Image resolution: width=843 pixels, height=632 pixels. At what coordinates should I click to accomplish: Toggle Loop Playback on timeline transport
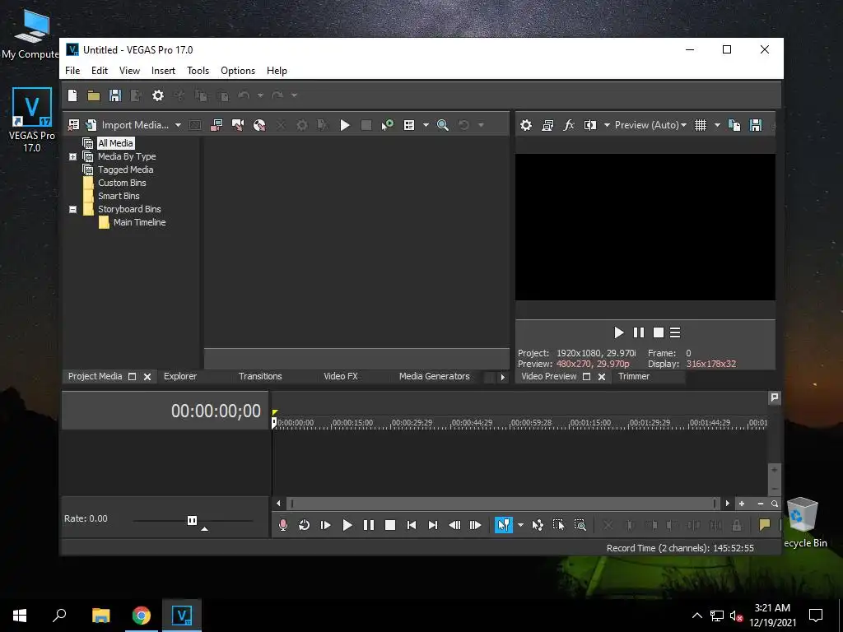click(x=305, y=525)
